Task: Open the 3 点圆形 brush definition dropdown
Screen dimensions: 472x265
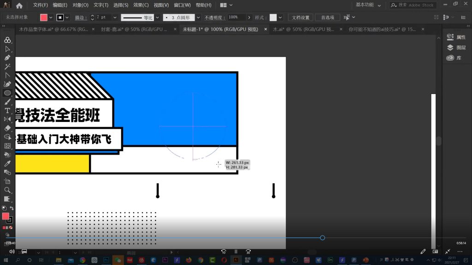Action: 198,17
